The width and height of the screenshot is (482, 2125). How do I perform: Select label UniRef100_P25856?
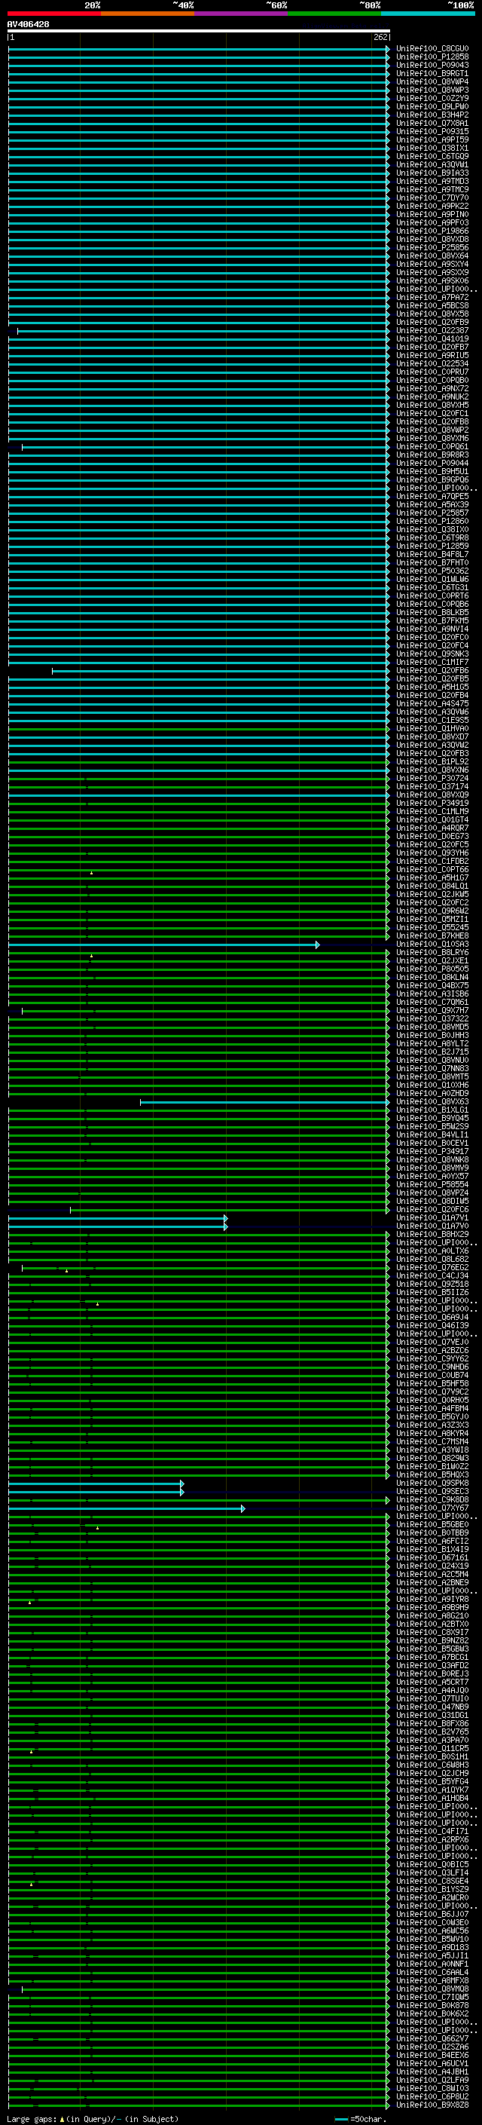click(x=432, y=247)
